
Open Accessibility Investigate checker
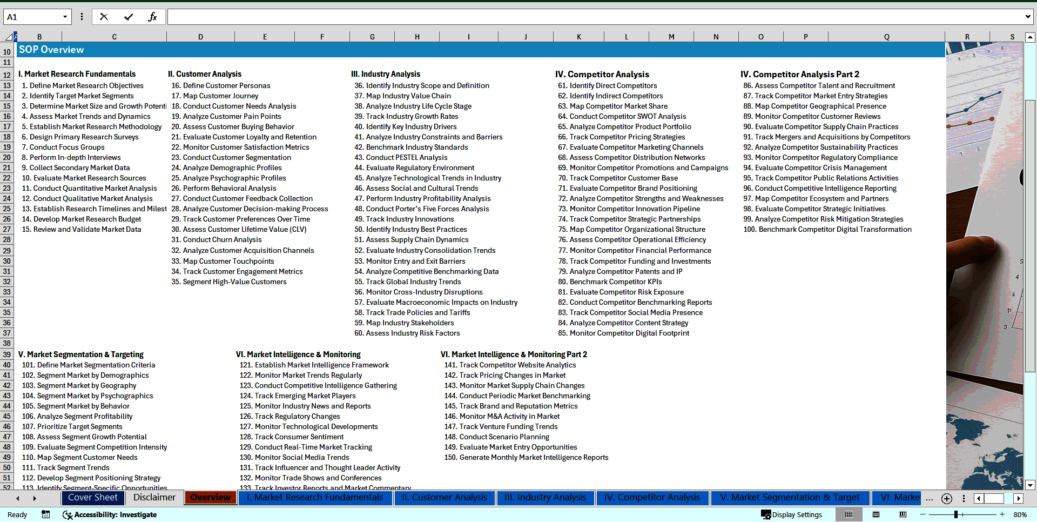110,514
